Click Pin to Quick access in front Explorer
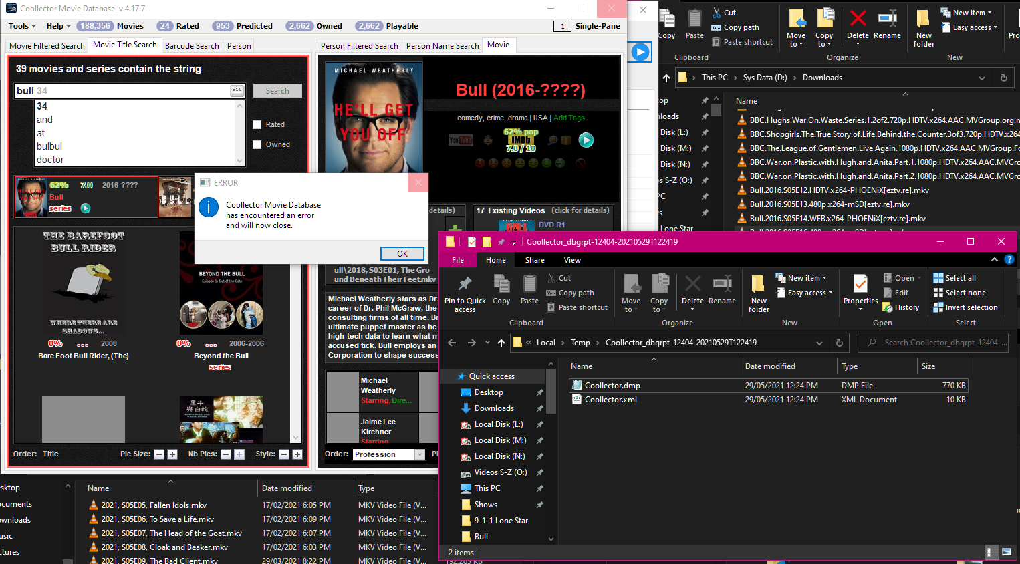The height and width of the screenshot is (564, 1020). [465, 293]
